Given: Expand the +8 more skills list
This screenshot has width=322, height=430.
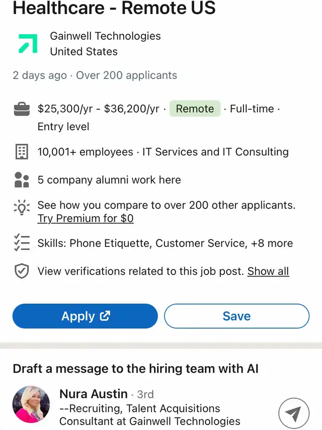Looking at the screenshot, I should [x=272, y=243].
